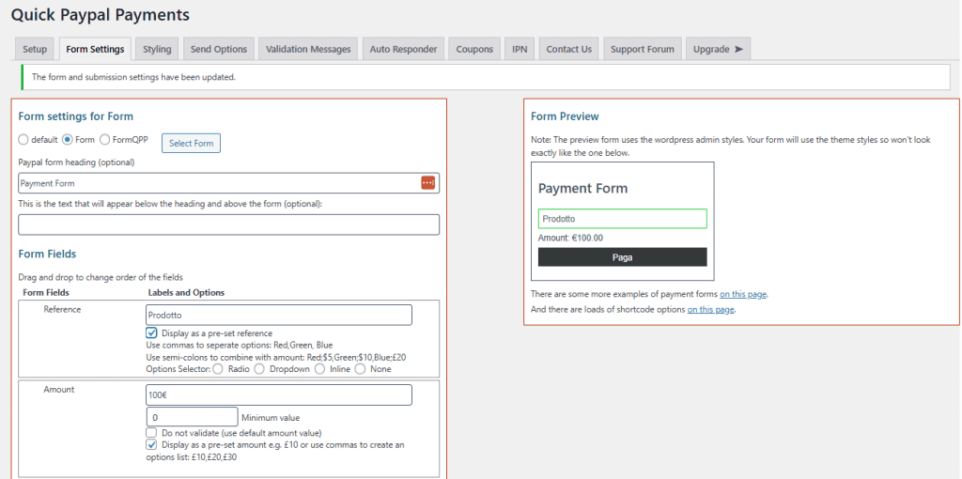This screenshot has height=479, width=962.
Task: Open the IPN tab
Action: coord(520,49)
